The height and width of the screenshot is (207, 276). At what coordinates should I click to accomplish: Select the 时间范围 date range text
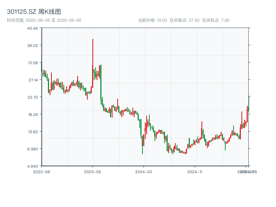click(x=44, y=20)
